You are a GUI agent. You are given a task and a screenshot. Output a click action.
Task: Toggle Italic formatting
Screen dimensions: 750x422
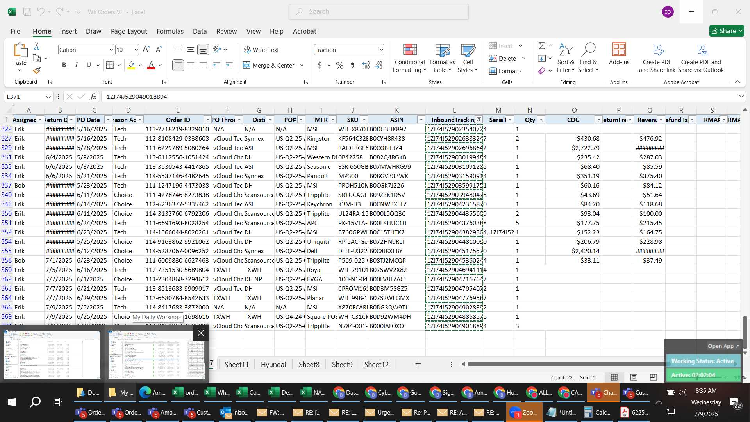tap(77, 65)
